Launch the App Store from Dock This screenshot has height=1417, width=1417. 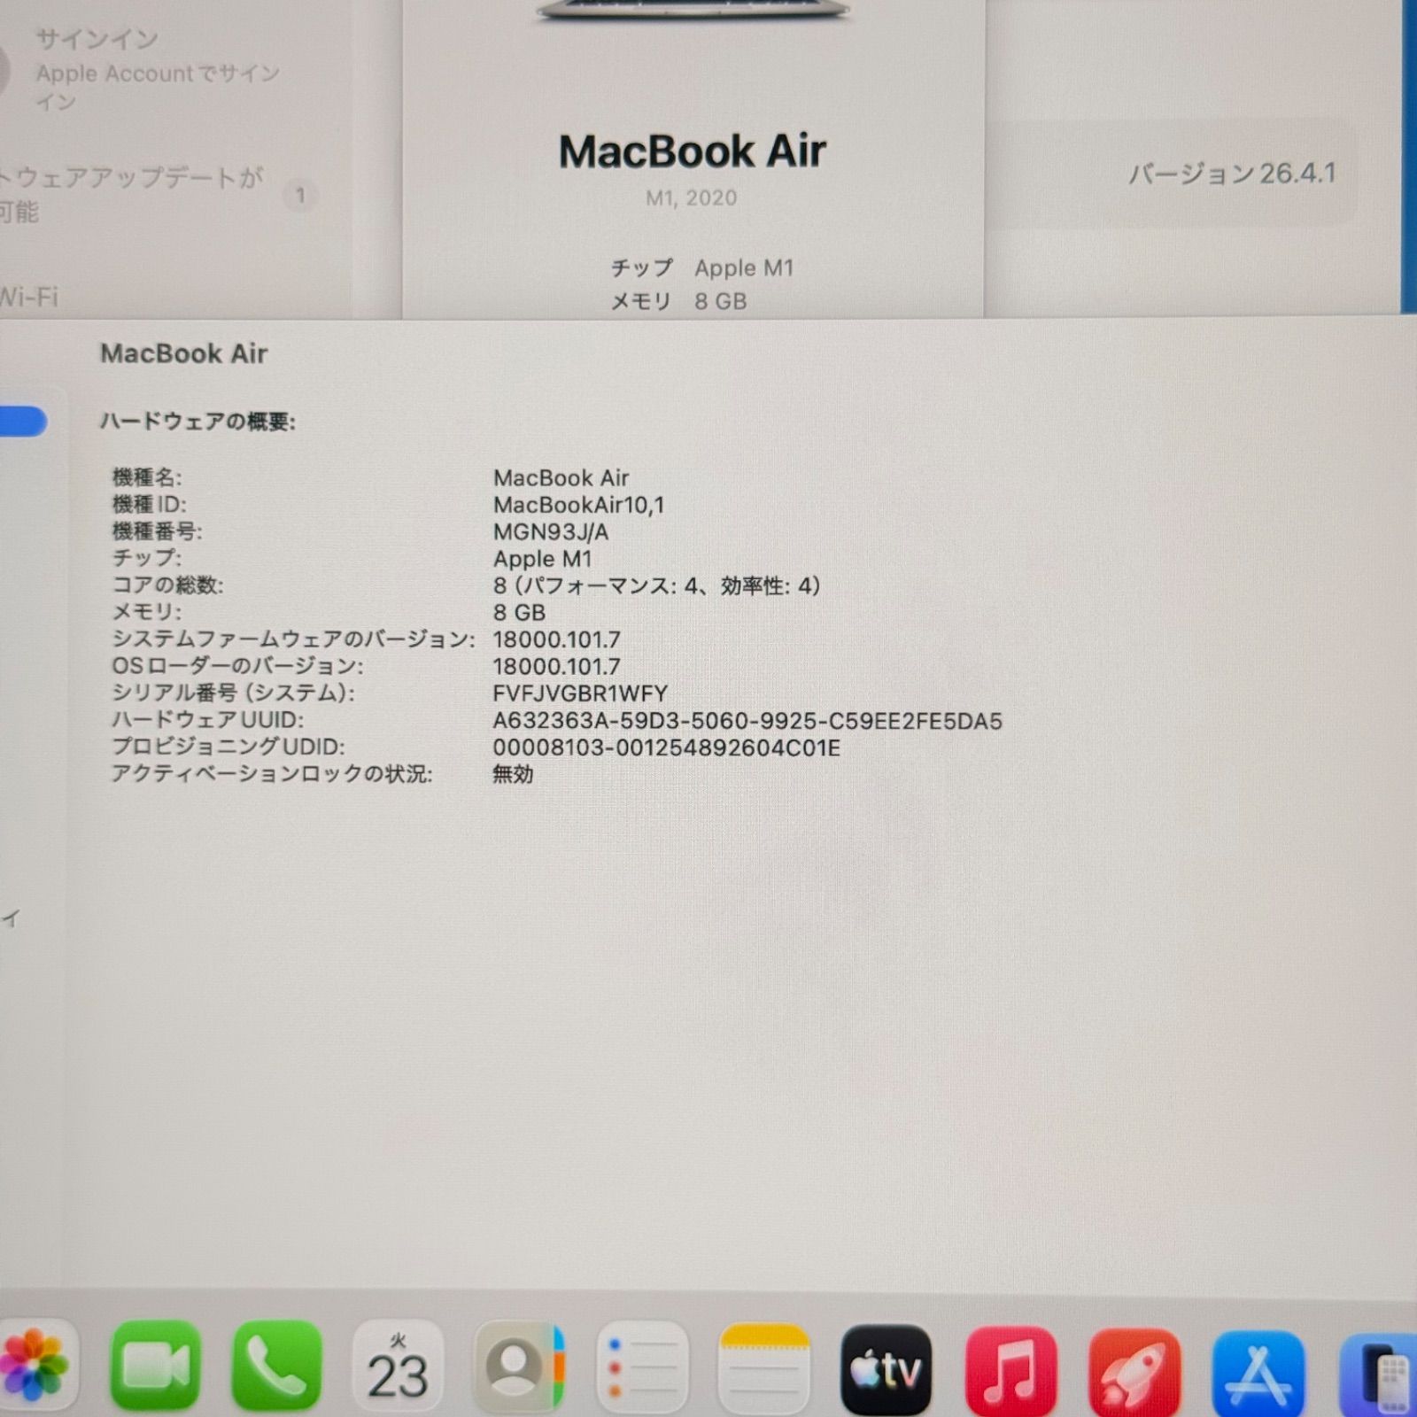pos(1258,1374)
